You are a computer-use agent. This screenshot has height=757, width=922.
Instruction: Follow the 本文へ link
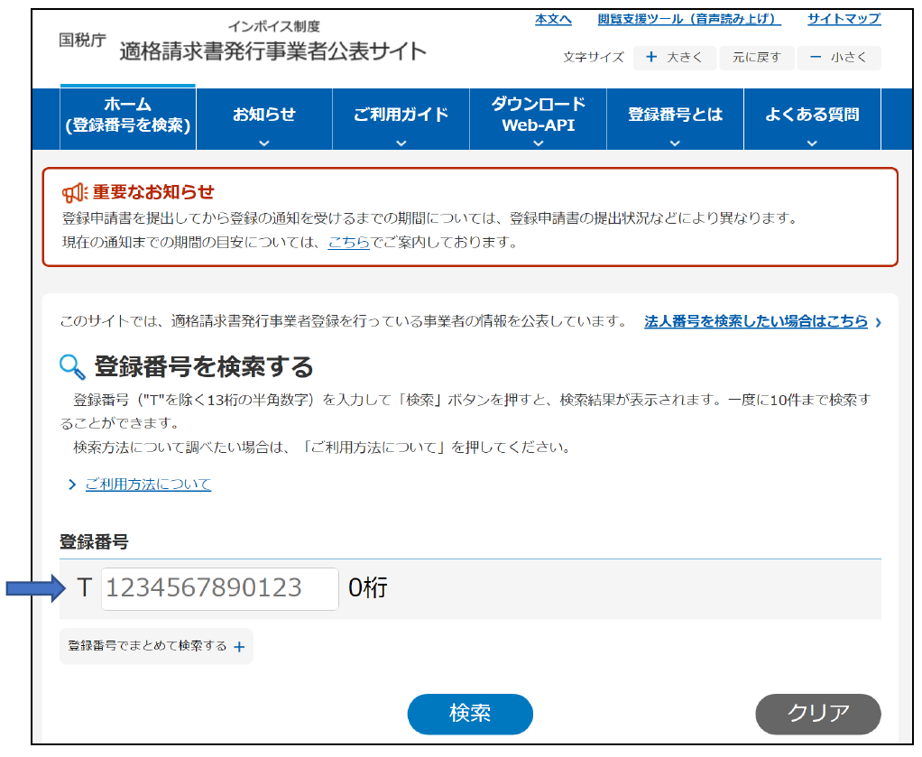(553, 19)
